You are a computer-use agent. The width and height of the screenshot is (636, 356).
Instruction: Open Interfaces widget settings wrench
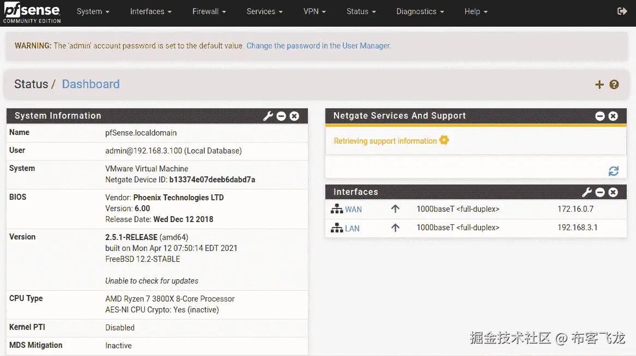tap(586, 192)
